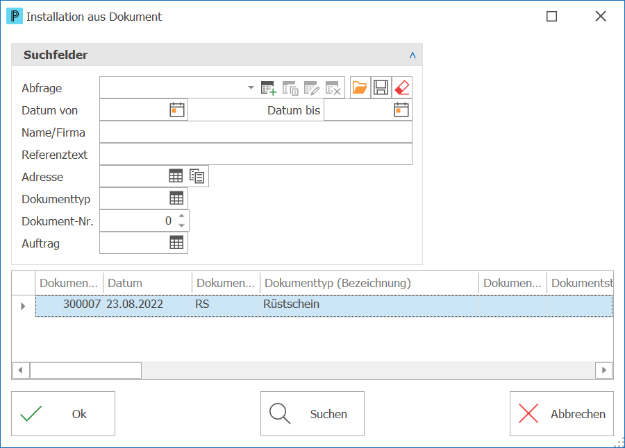The height and width of the screenshot is (448, 625).
Task: Click document number 300007
Action: (x=69, y=304)
